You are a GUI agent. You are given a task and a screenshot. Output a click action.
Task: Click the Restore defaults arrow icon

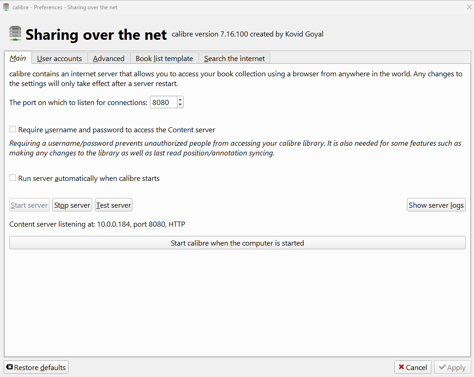tap(10, 367)
